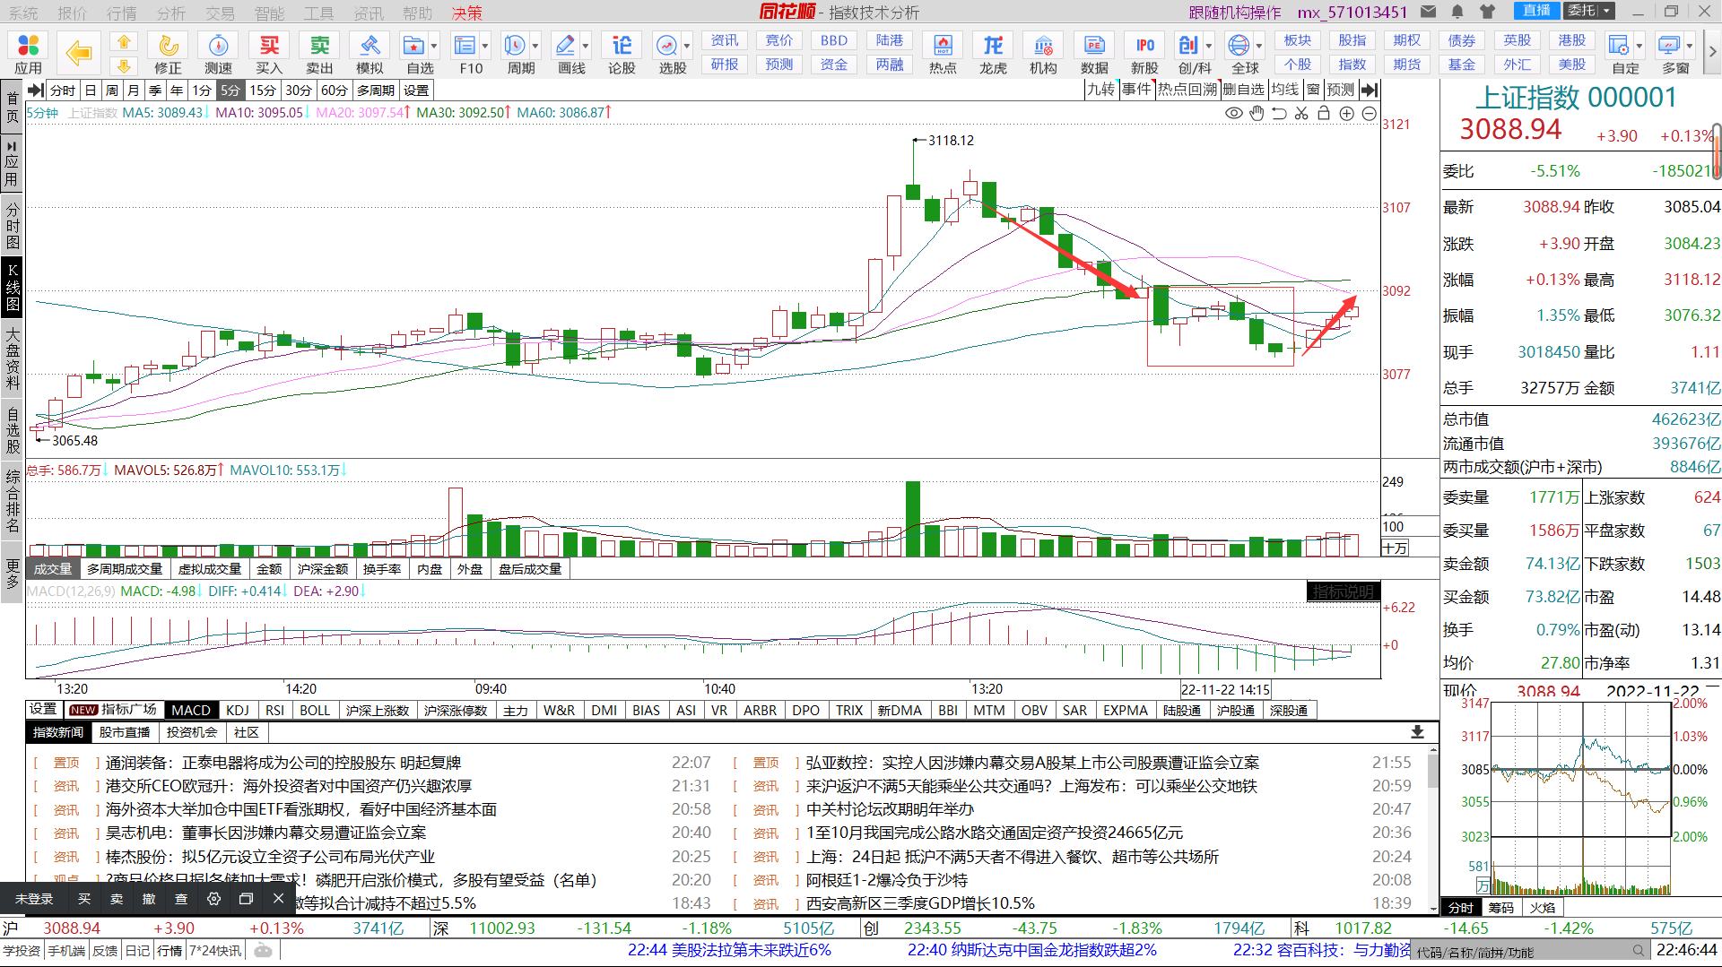Expand the 周期 dropdown arrow
This screenshot has height=967, width=1722.
click(x=535, y=46)
